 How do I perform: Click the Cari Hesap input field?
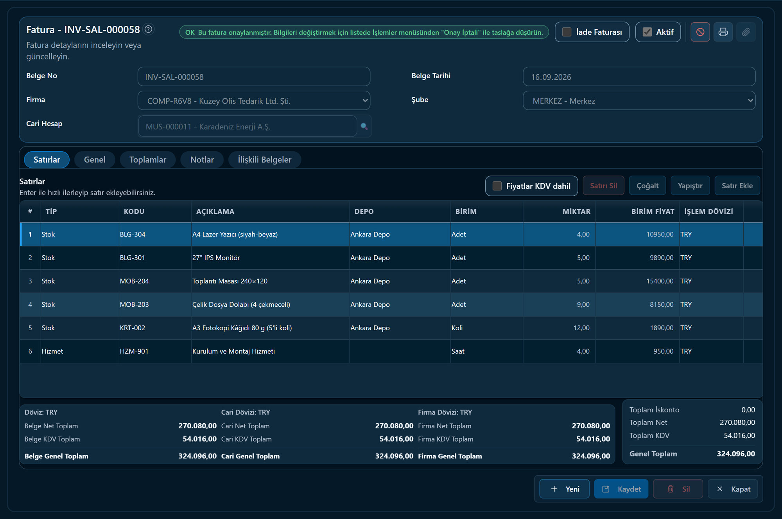248,126
